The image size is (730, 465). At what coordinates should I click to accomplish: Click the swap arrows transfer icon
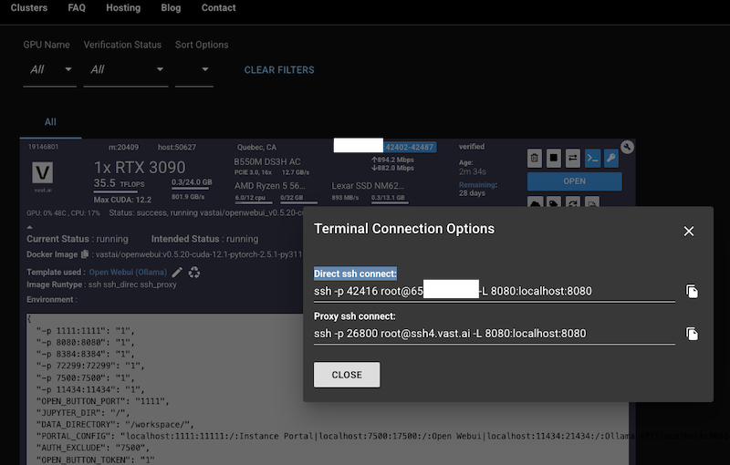(573, 158)
